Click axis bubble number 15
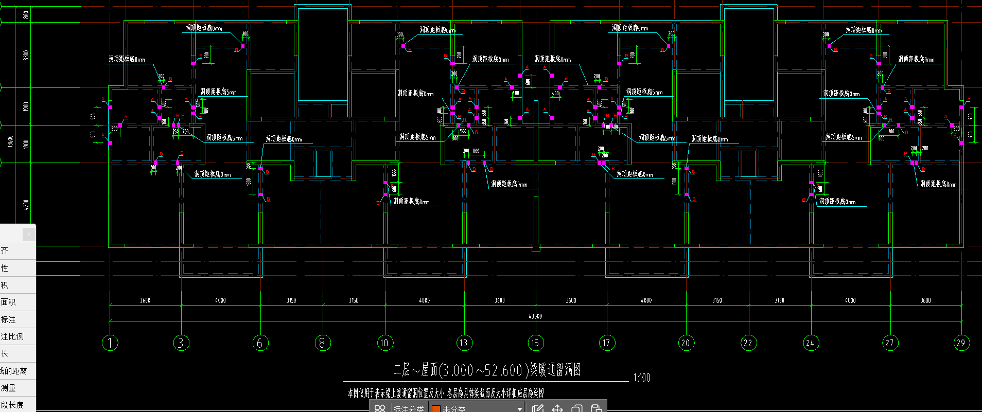This screenshot has width=982, height=412. coord(535,343)
